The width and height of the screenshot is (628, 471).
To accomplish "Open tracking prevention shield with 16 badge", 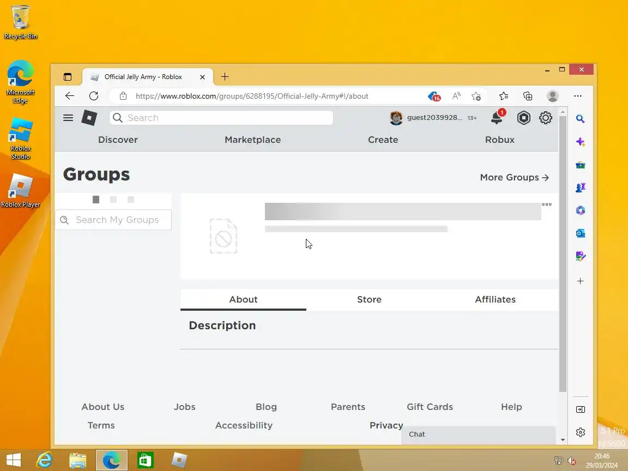I will tap(434, 96).
